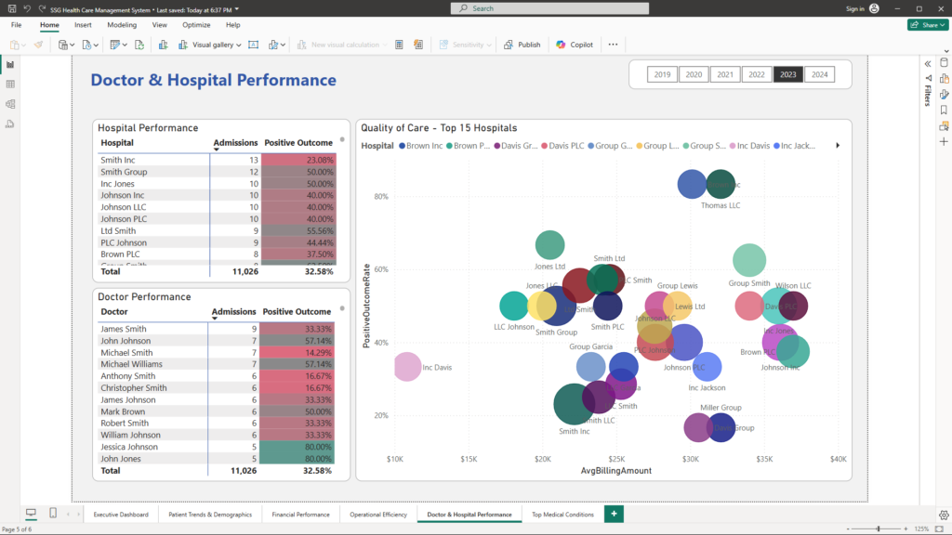
Task: Select year 2024 slicer button
Action: 818,74
